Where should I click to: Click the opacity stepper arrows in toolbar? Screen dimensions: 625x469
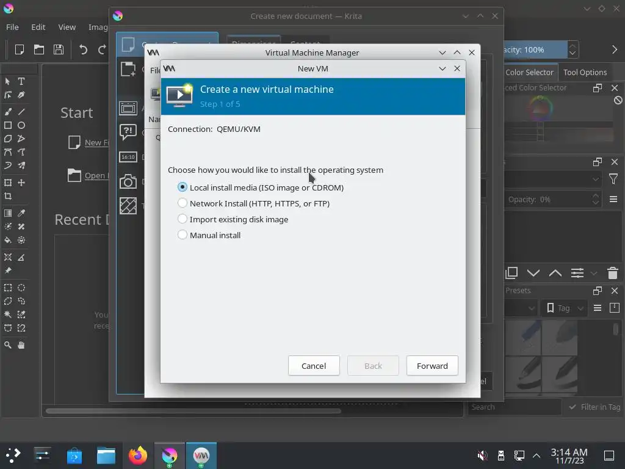[573, 50]
